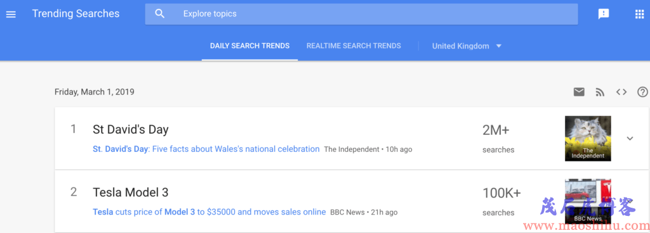Open the Tesla Model 3 trend title
The height and width of the screenshot is (233, 650).
(131, 192)
